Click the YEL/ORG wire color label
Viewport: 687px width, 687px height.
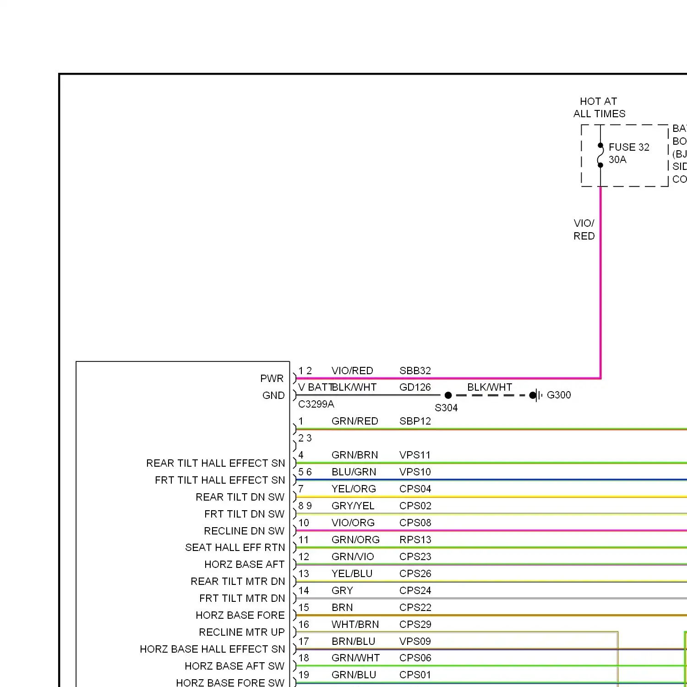(x=354, y=489)
